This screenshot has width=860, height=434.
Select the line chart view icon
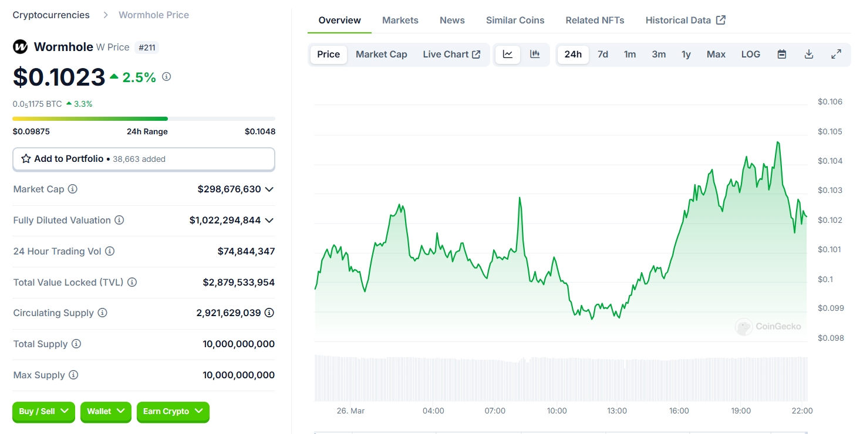(x=508, y=55)
